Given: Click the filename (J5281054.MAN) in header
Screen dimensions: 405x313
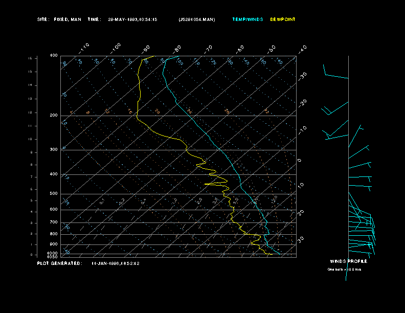Looking at the screenshot, I should point(197,19).
